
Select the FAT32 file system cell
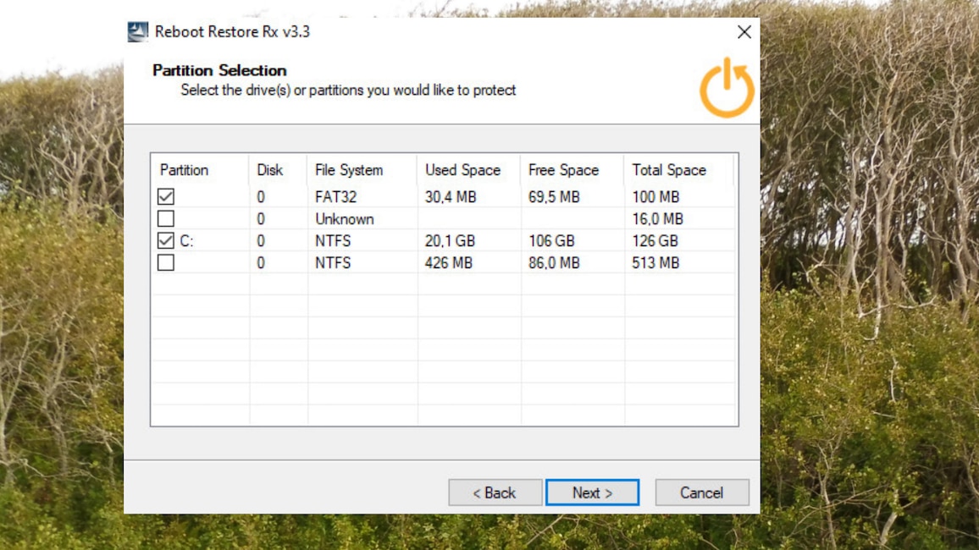point(336,197)
